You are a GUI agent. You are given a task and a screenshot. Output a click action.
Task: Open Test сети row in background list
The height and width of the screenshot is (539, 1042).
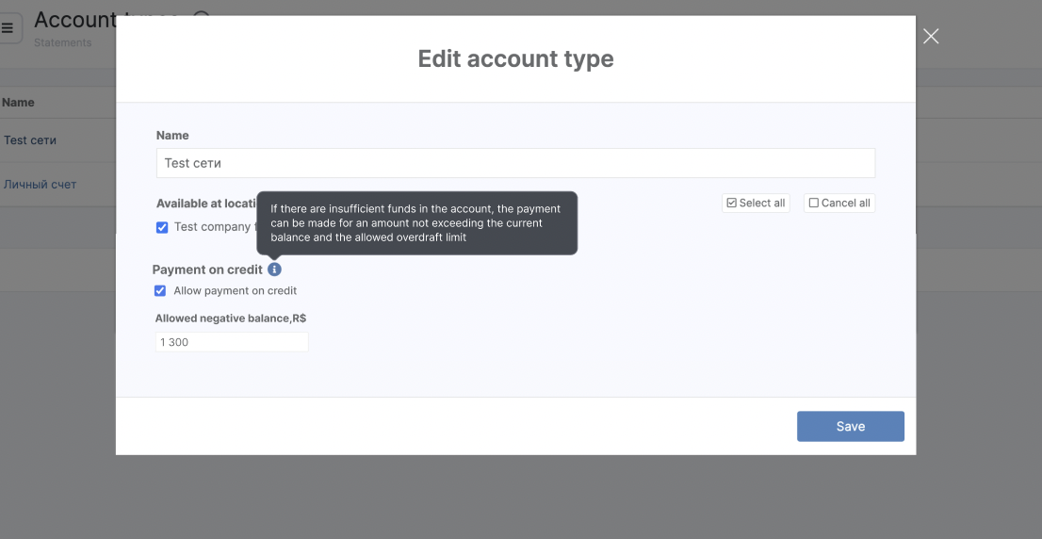pyautogui.click(x=30, y=140)
